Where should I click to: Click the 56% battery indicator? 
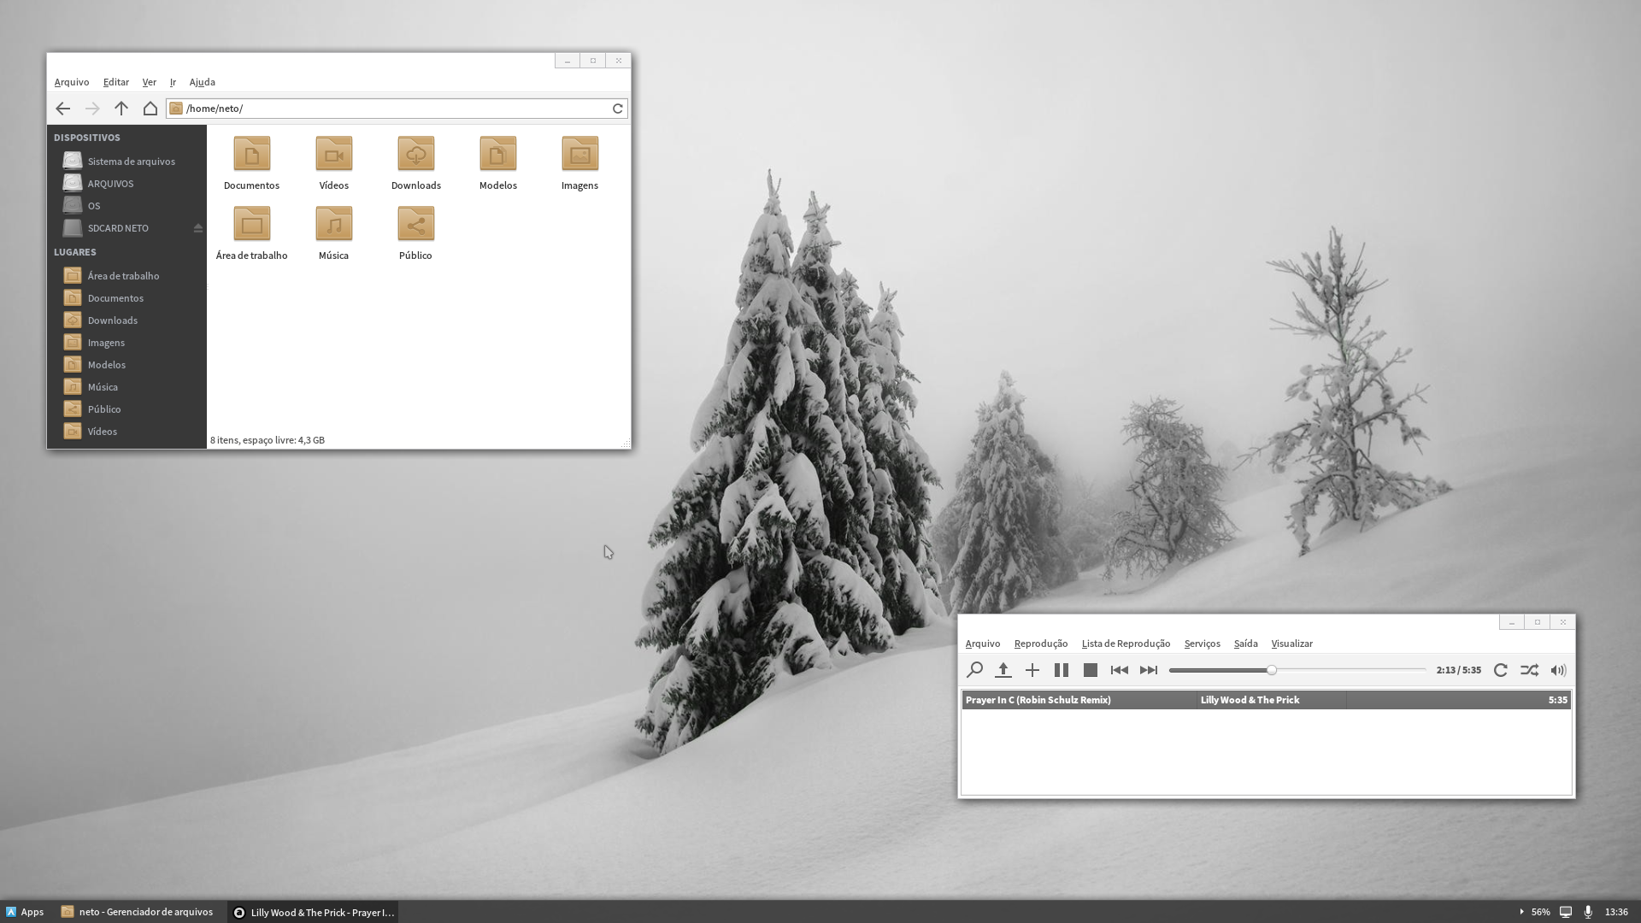coord(1540,912)
